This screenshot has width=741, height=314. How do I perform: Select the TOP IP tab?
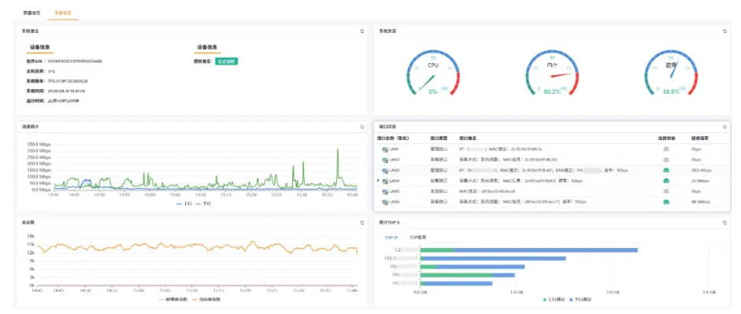tap(391, 237)
